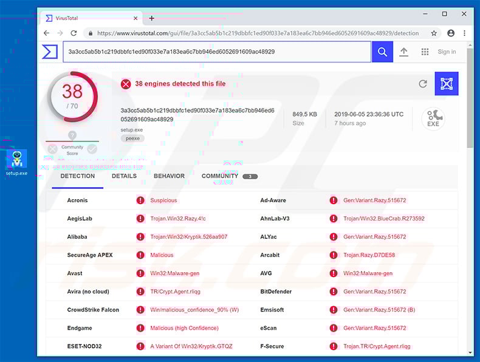480x362 pixels.
Task: Click the Endgame detection alert icon
Action: click(140, 328)
